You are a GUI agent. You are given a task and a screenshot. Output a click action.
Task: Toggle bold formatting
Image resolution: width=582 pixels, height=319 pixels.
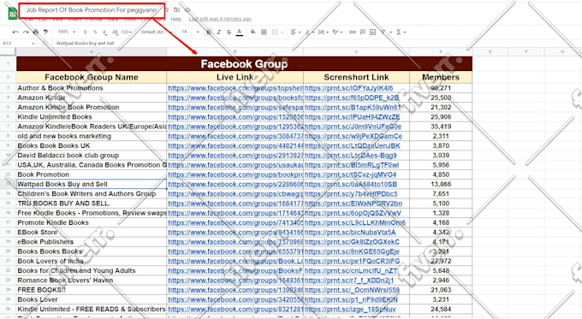tap(209, 32)
